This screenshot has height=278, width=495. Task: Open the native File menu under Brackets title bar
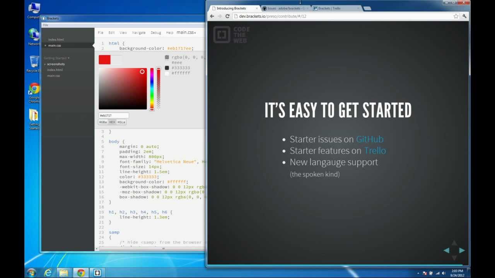45,25
